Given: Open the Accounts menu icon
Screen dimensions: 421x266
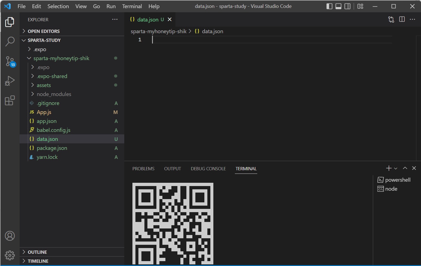Looking at the screenshot, I should 10,236.
